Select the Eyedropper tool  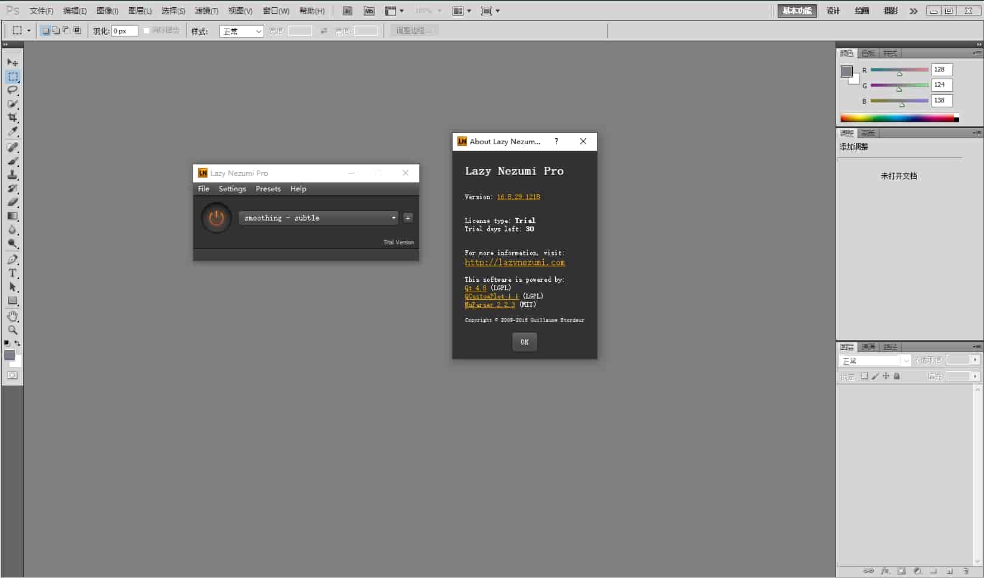[x=13, y=132]
